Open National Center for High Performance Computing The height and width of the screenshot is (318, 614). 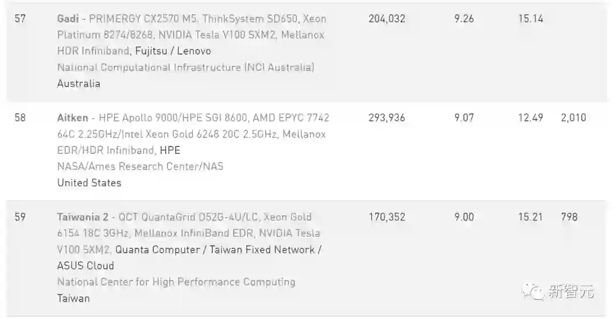tap(176, 282)
